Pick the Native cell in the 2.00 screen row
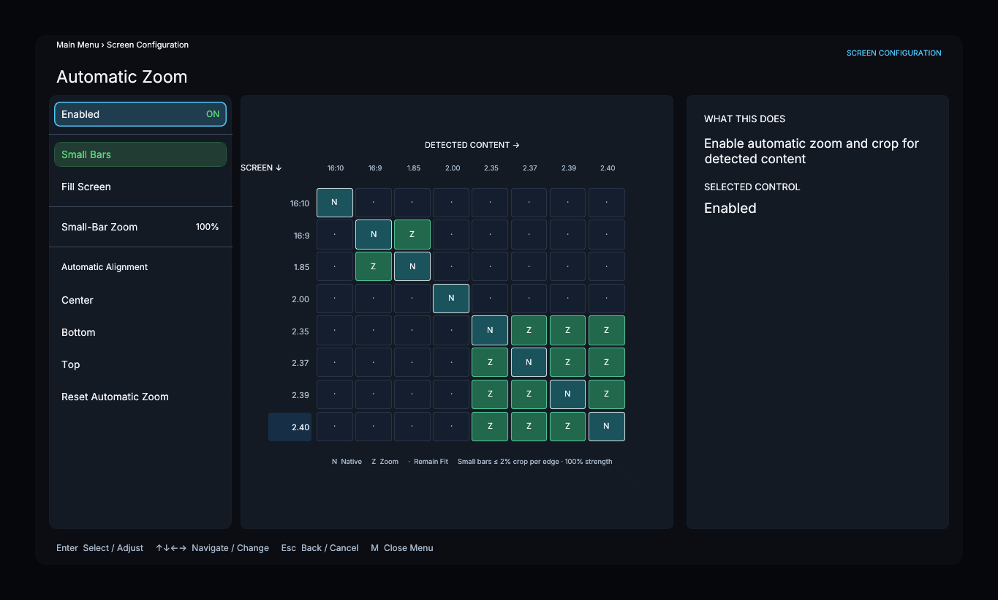 [451, 299]
